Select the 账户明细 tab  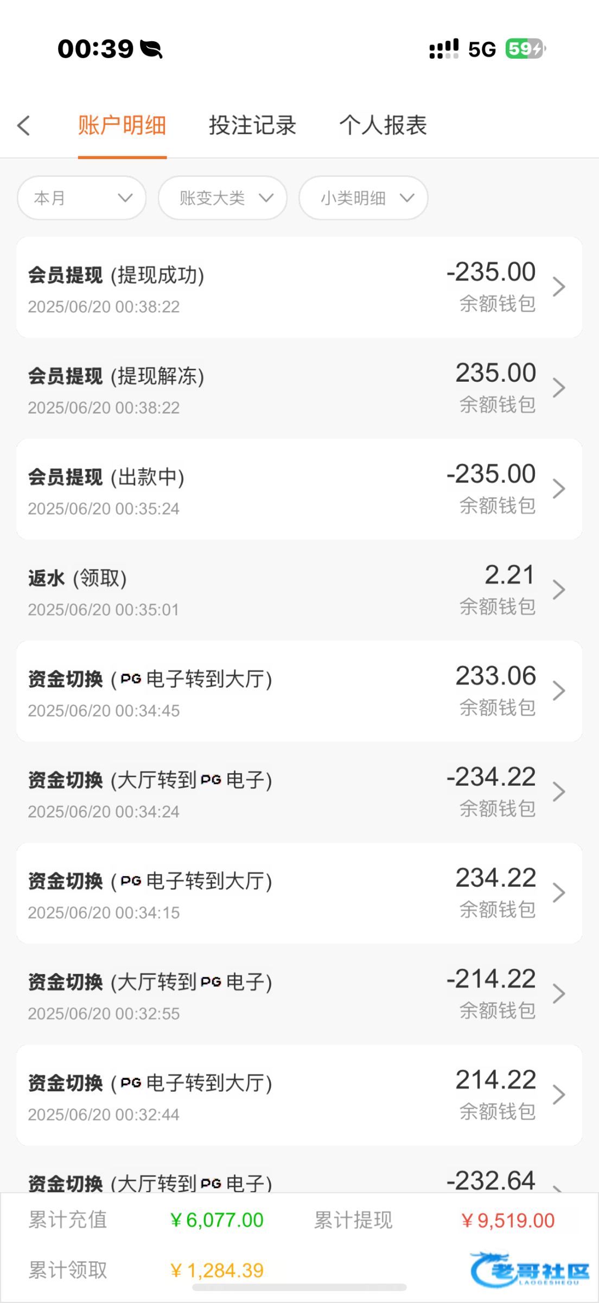[x=122, y=126]
